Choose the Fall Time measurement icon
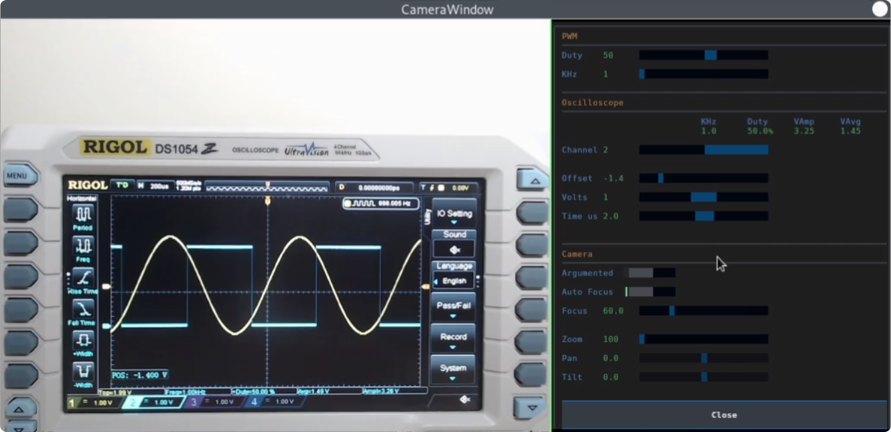Viewport: 891px width, 432px height. [84, 309]
